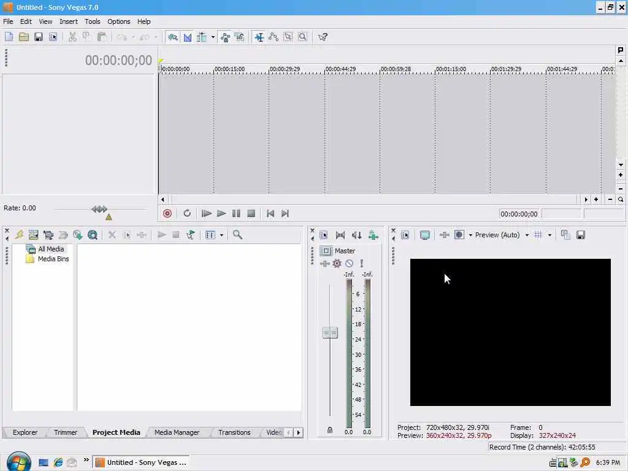Click the Downmix Output icon in mixer
The height and width of the screenshot is (471, 628).
[x=340, y=235]
